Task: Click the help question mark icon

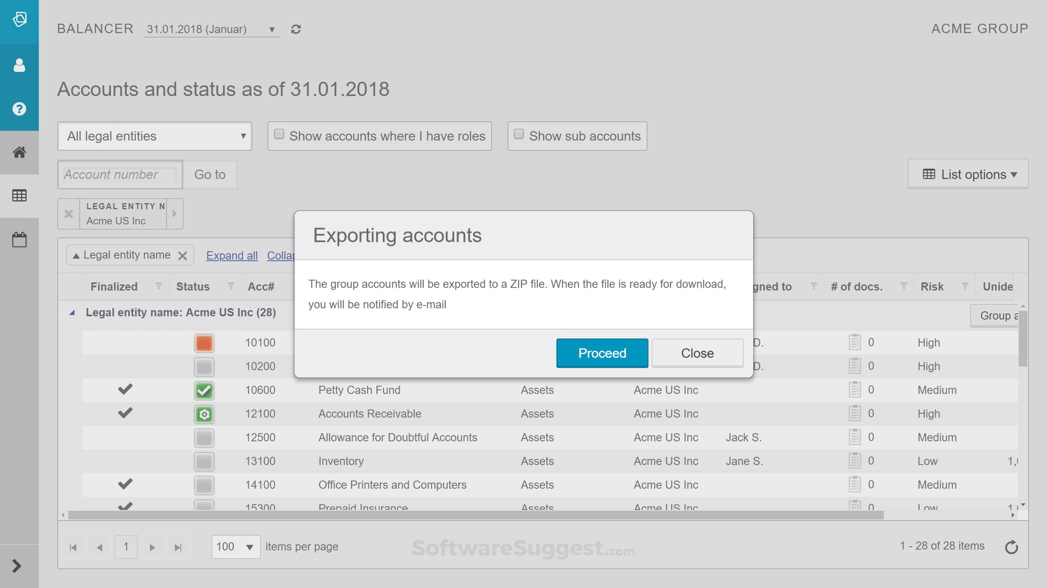Action: point(19,109)
